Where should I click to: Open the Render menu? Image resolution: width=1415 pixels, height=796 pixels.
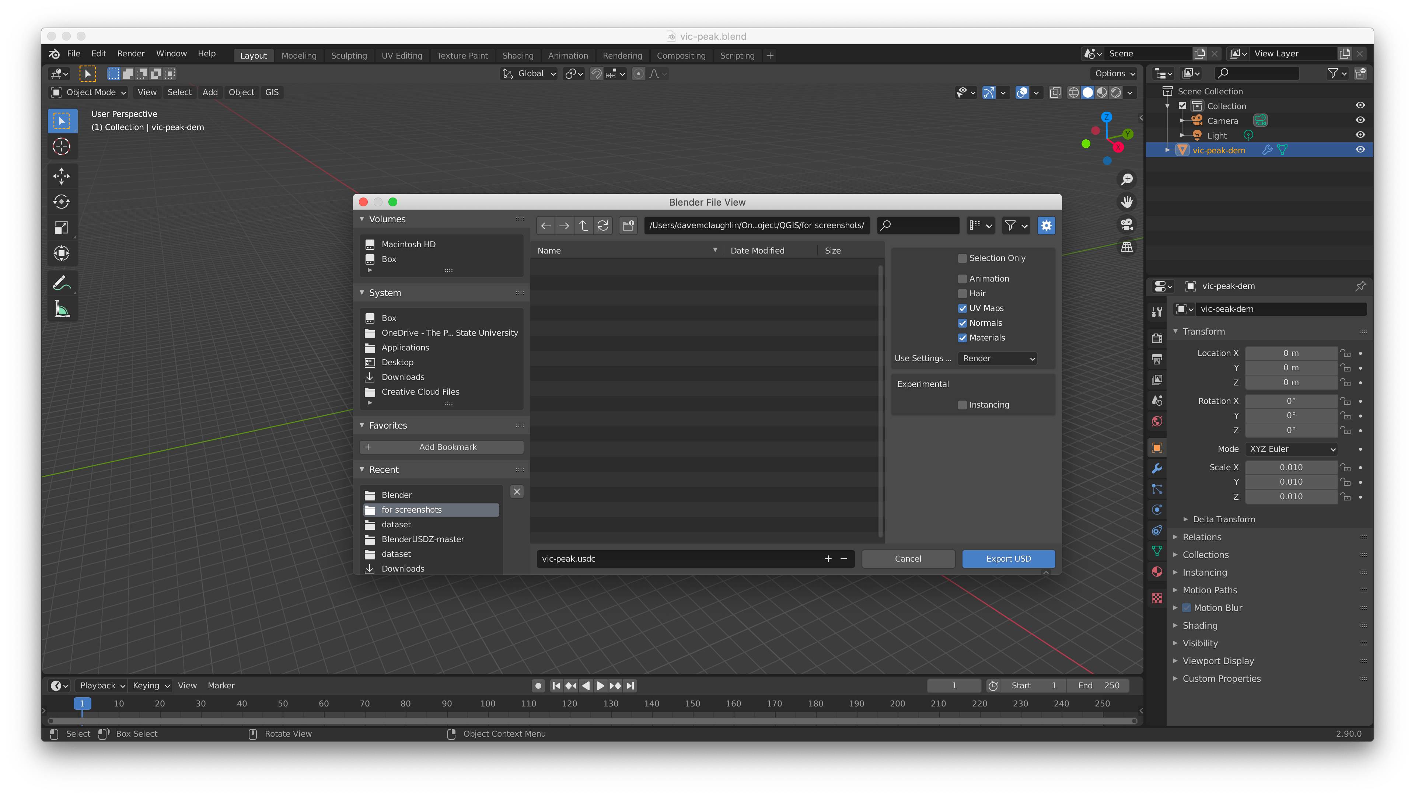point(131,53)
